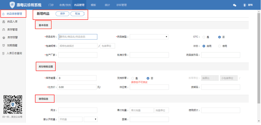Image resolution: width=261 pixels, height=125 pixels.
Task: Open 药品管理 menu tab
Action: click(79, 5)
